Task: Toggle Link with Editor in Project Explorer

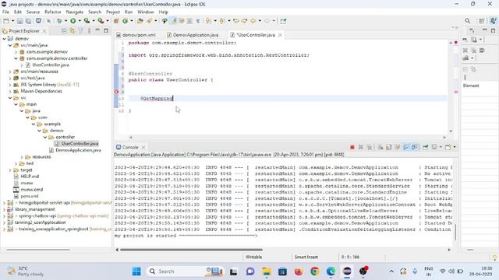Action: [x=73, y=31]
